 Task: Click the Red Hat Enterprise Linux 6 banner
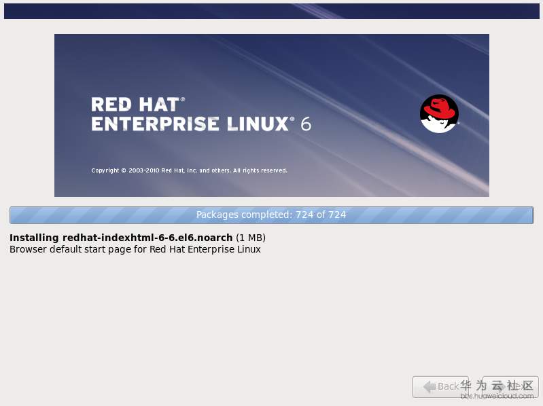point(272,115)
